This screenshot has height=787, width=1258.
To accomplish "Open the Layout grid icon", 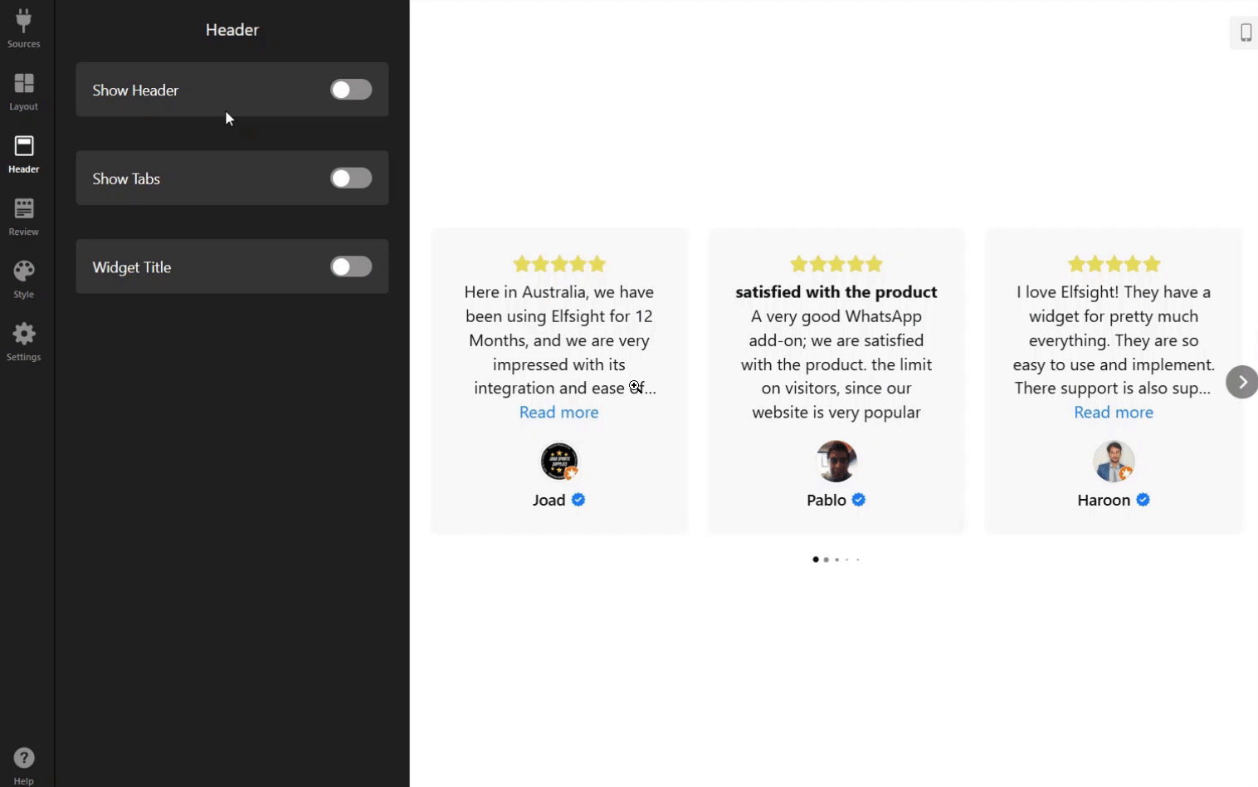I will (23, 85).
